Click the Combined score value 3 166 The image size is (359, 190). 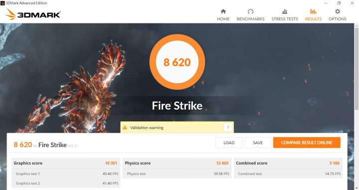334,163
